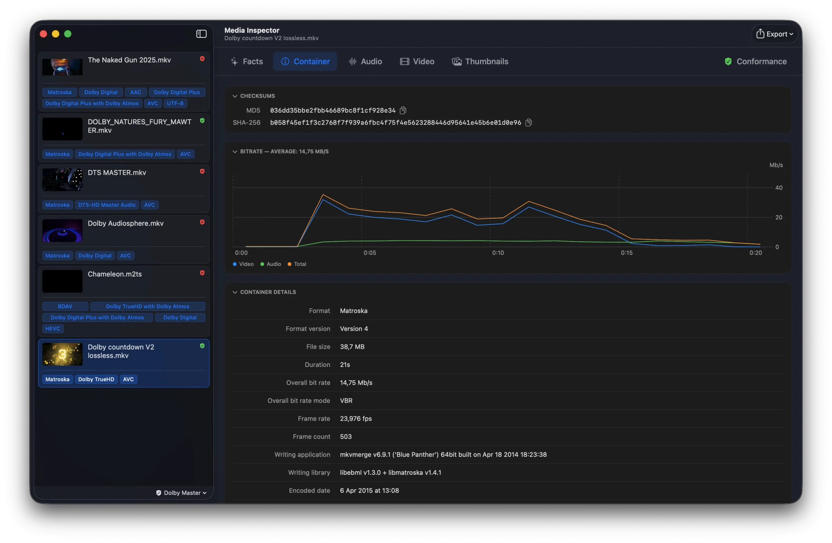832x543 pixels.
Task: Click the Writing library libebml value
Action: pos(391,473)
